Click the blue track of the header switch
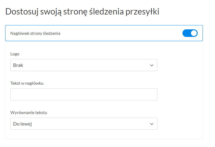The width and height of the screenshot is (215, 147). pos(186,33)
